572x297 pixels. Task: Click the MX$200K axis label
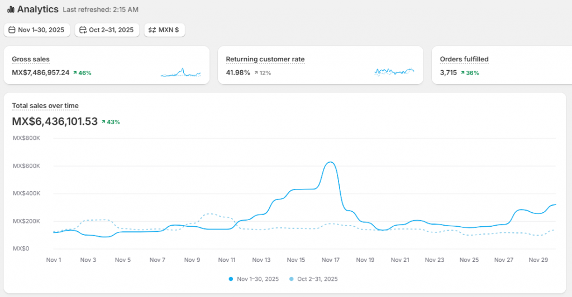[x=27, y=221]
